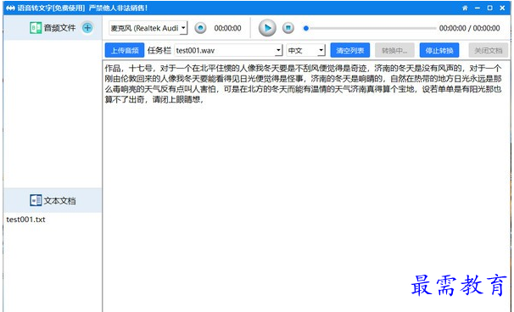Click the home icon in title bar
This screenshot has height=312, width=514.
[x=465, y=8]
